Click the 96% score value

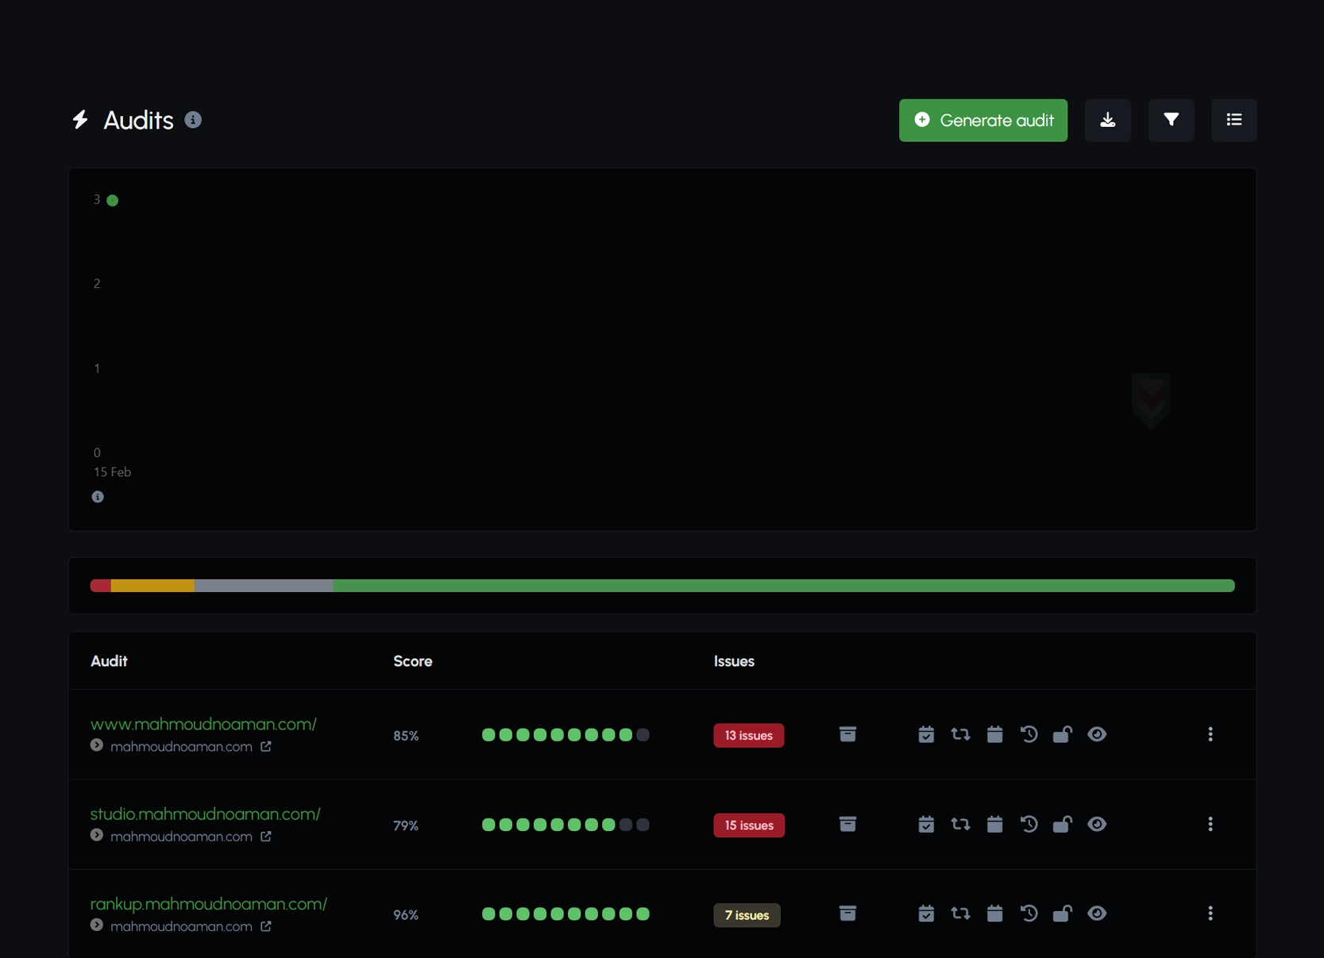pyautogui.click(x=406, y=915)
